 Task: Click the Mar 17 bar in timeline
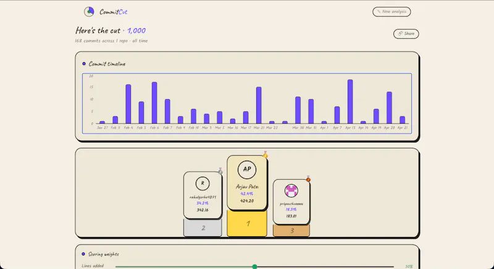point(246,118)
